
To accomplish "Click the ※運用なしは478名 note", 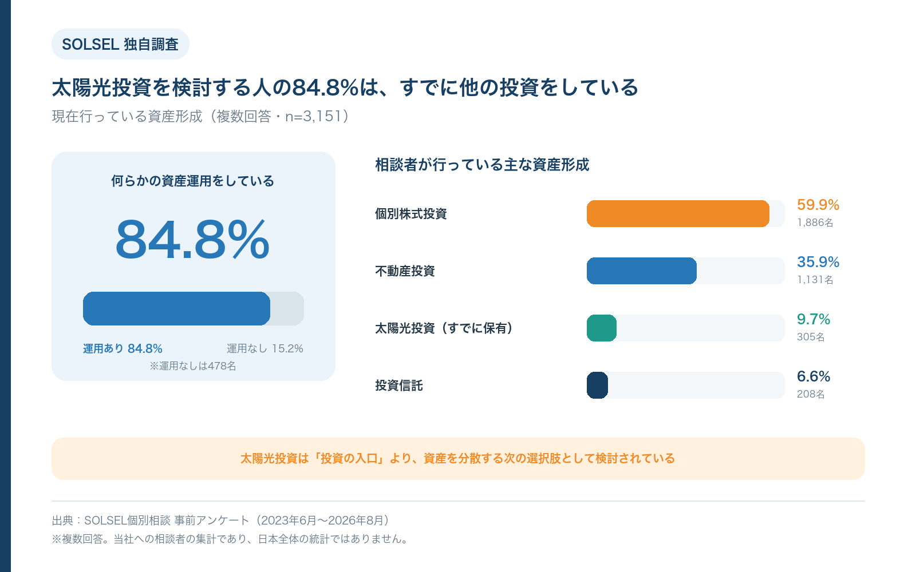I will 193,366.
